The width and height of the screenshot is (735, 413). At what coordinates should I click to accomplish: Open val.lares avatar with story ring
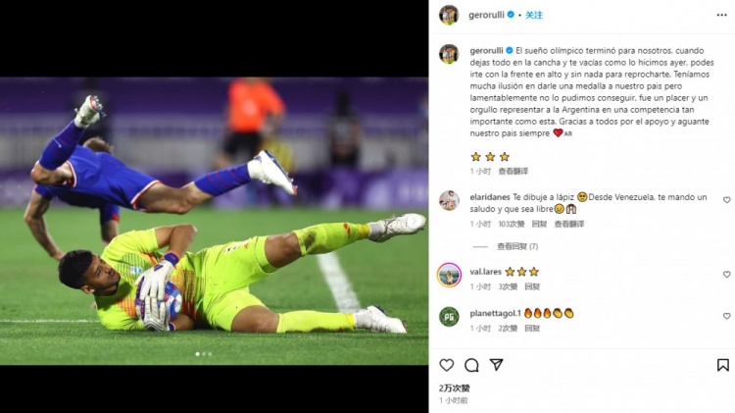point(449,275)
